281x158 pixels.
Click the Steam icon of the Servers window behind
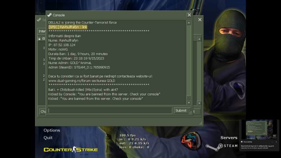coord(39,20)
